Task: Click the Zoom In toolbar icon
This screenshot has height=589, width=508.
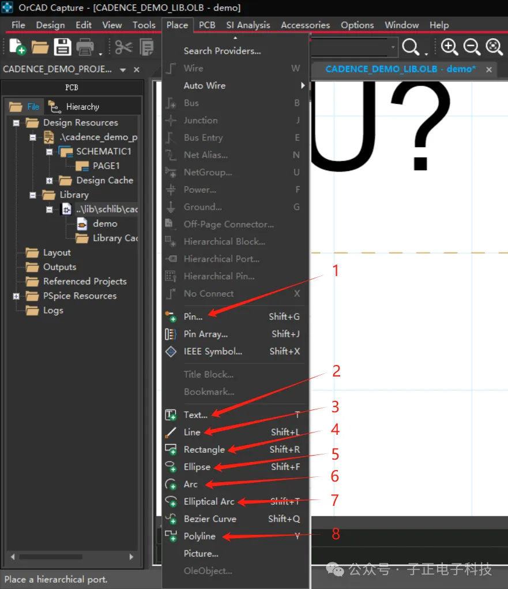Action: [x=449, y=47]
